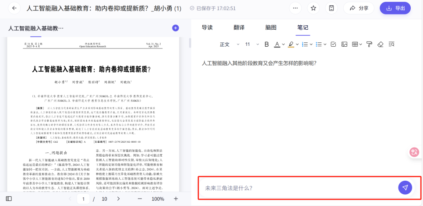The image size is (423, 206).
Task: Apply the highlighter pen color
Action: (291, 45)
